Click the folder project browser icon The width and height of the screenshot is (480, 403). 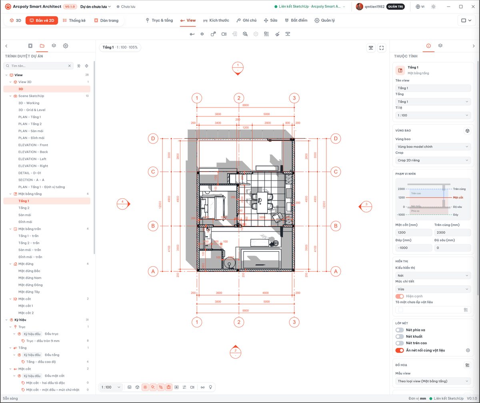pyautogui.click(x=42, y=46)
